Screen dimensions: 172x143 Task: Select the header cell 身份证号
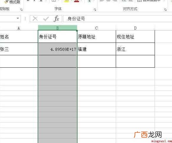coord(58,37)
